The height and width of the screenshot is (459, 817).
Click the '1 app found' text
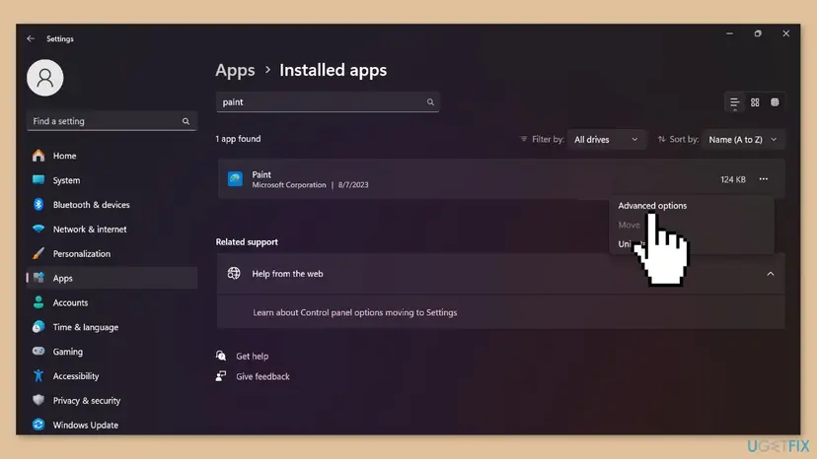click(238, 139)
